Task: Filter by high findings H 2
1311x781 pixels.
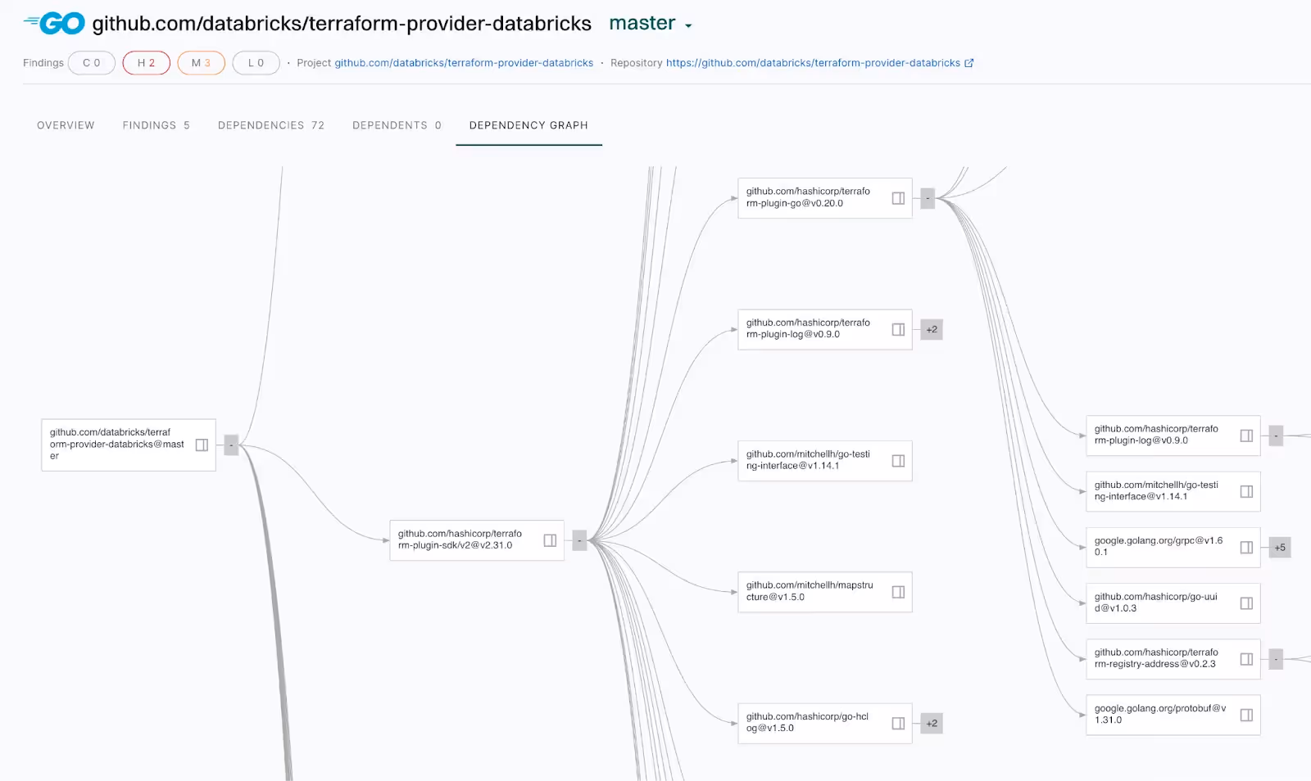Action: point(147,63)
